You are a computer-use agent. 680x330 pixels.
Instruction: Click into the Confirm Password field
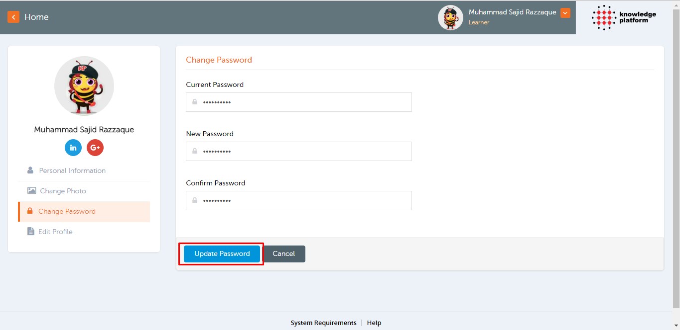(304, 200)
